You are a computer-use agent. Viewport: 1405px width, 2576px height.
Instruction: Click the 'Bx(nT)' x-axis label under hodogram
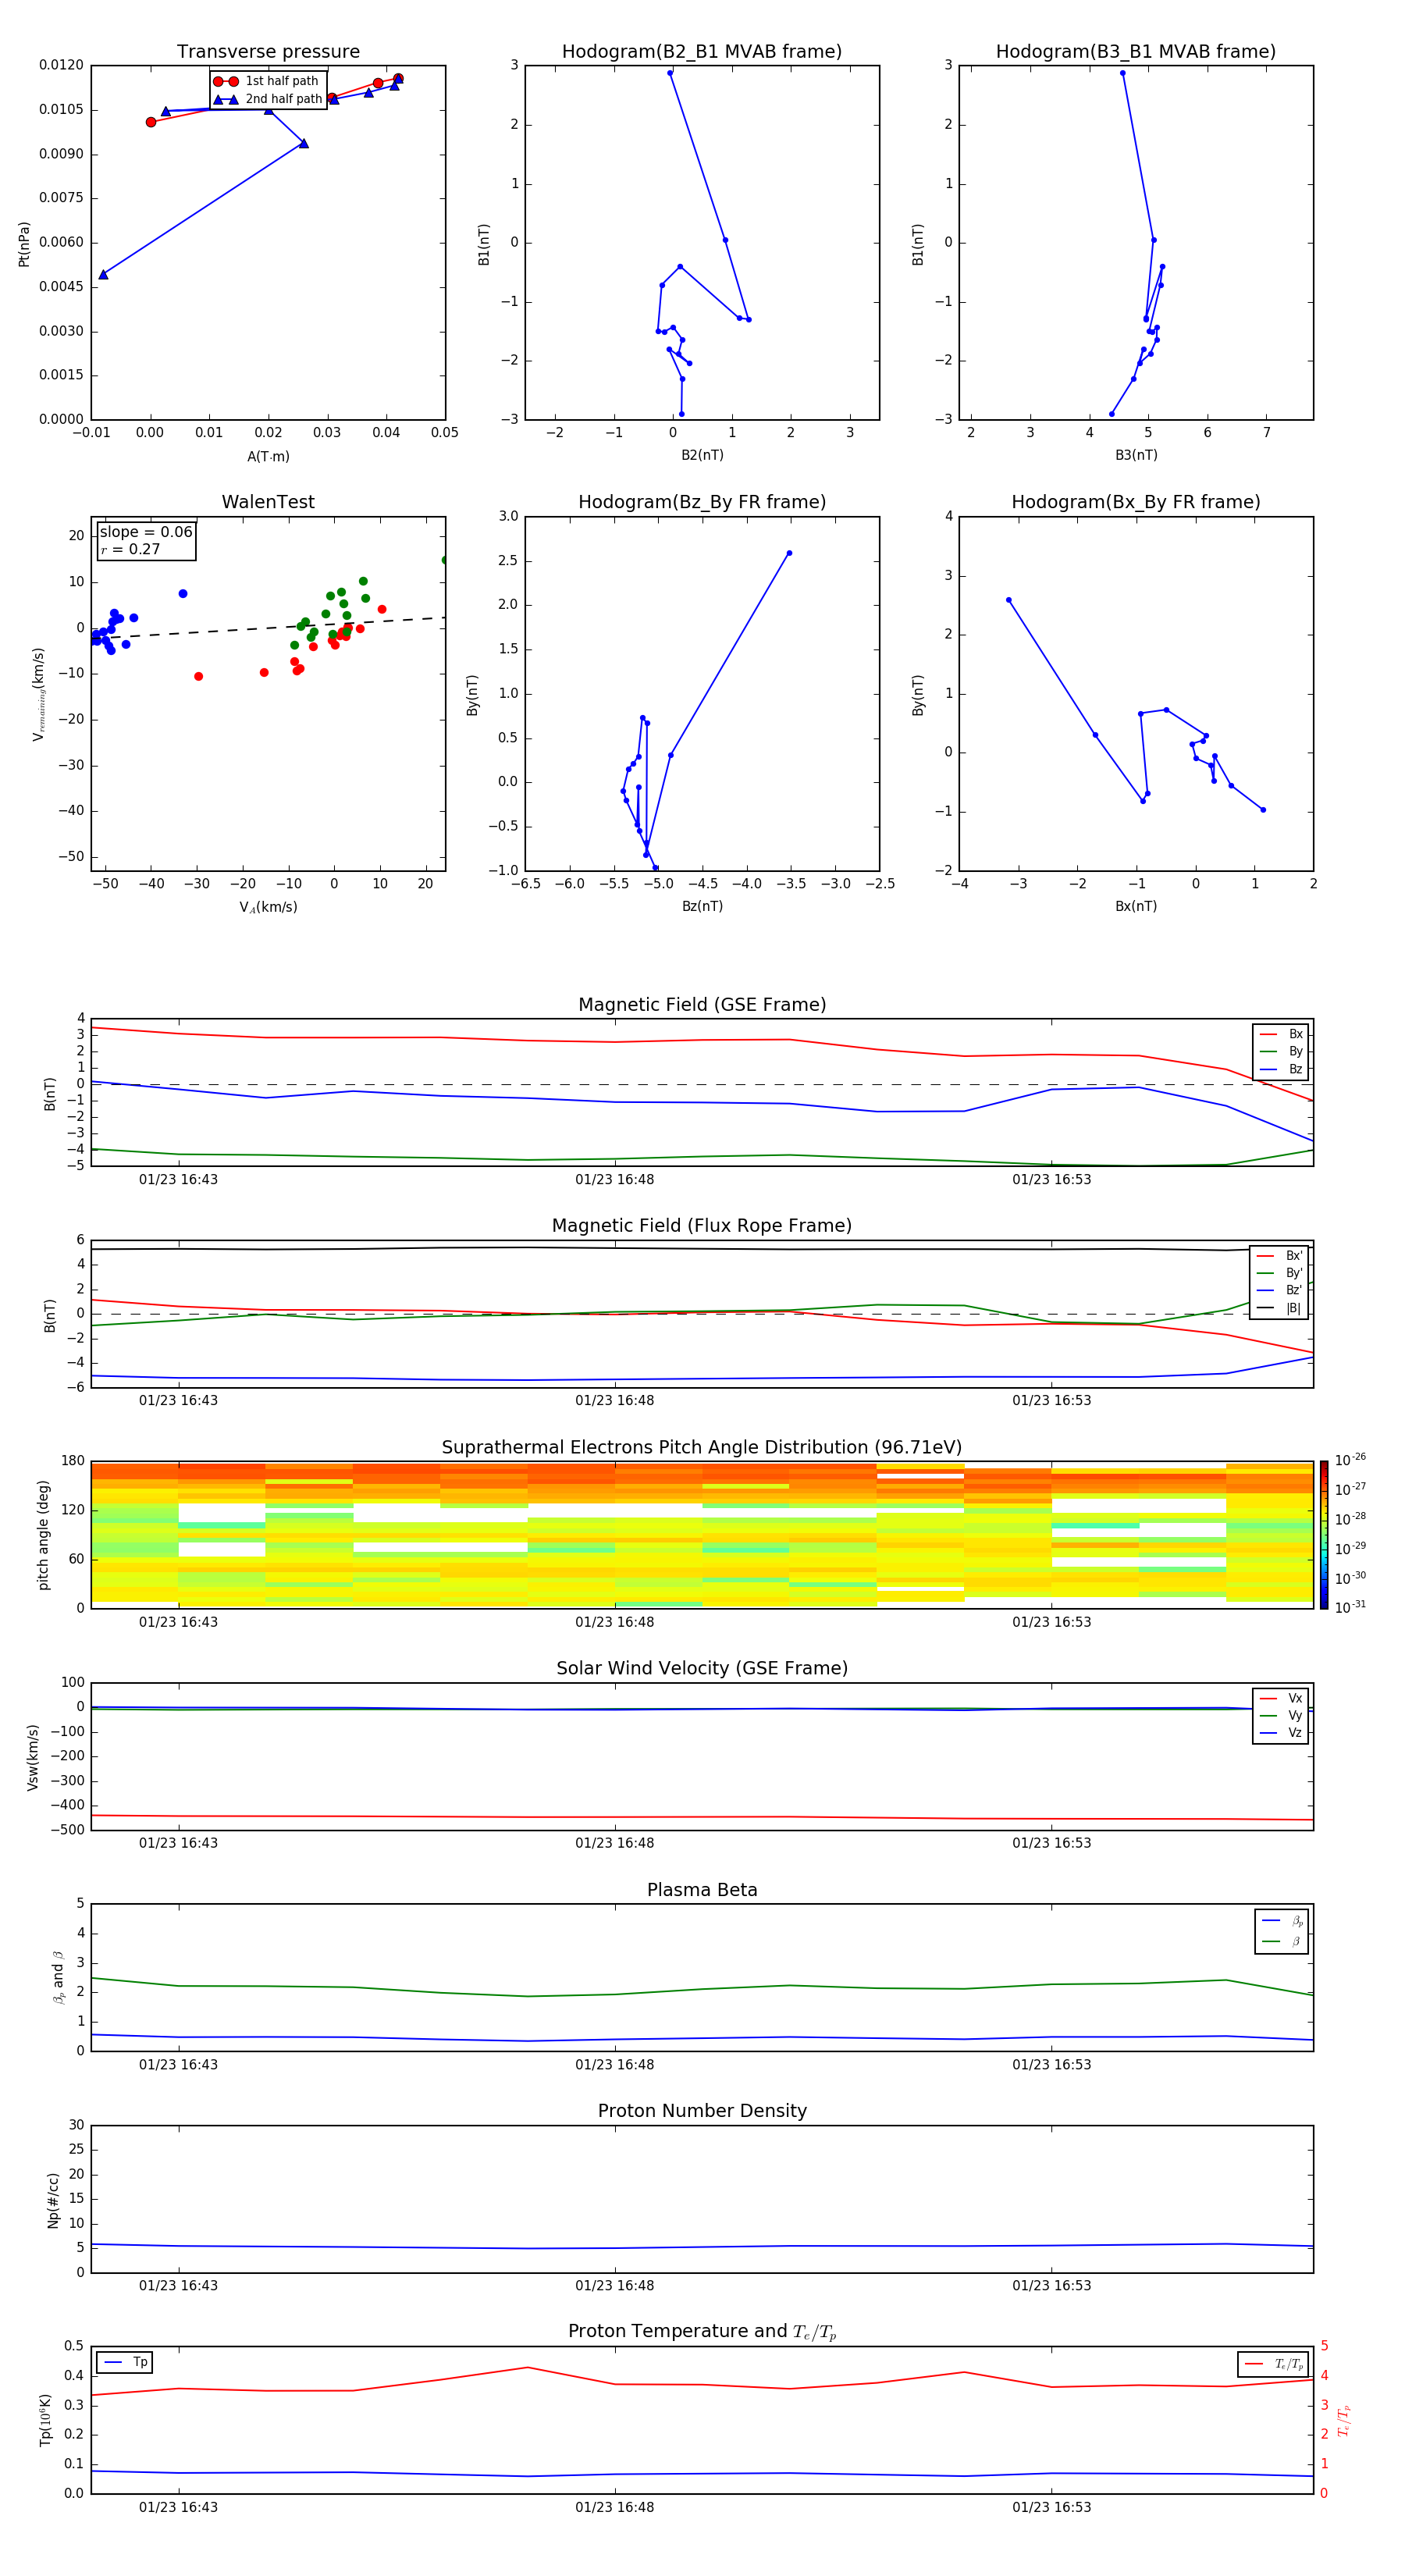(x=1136, y=906)
